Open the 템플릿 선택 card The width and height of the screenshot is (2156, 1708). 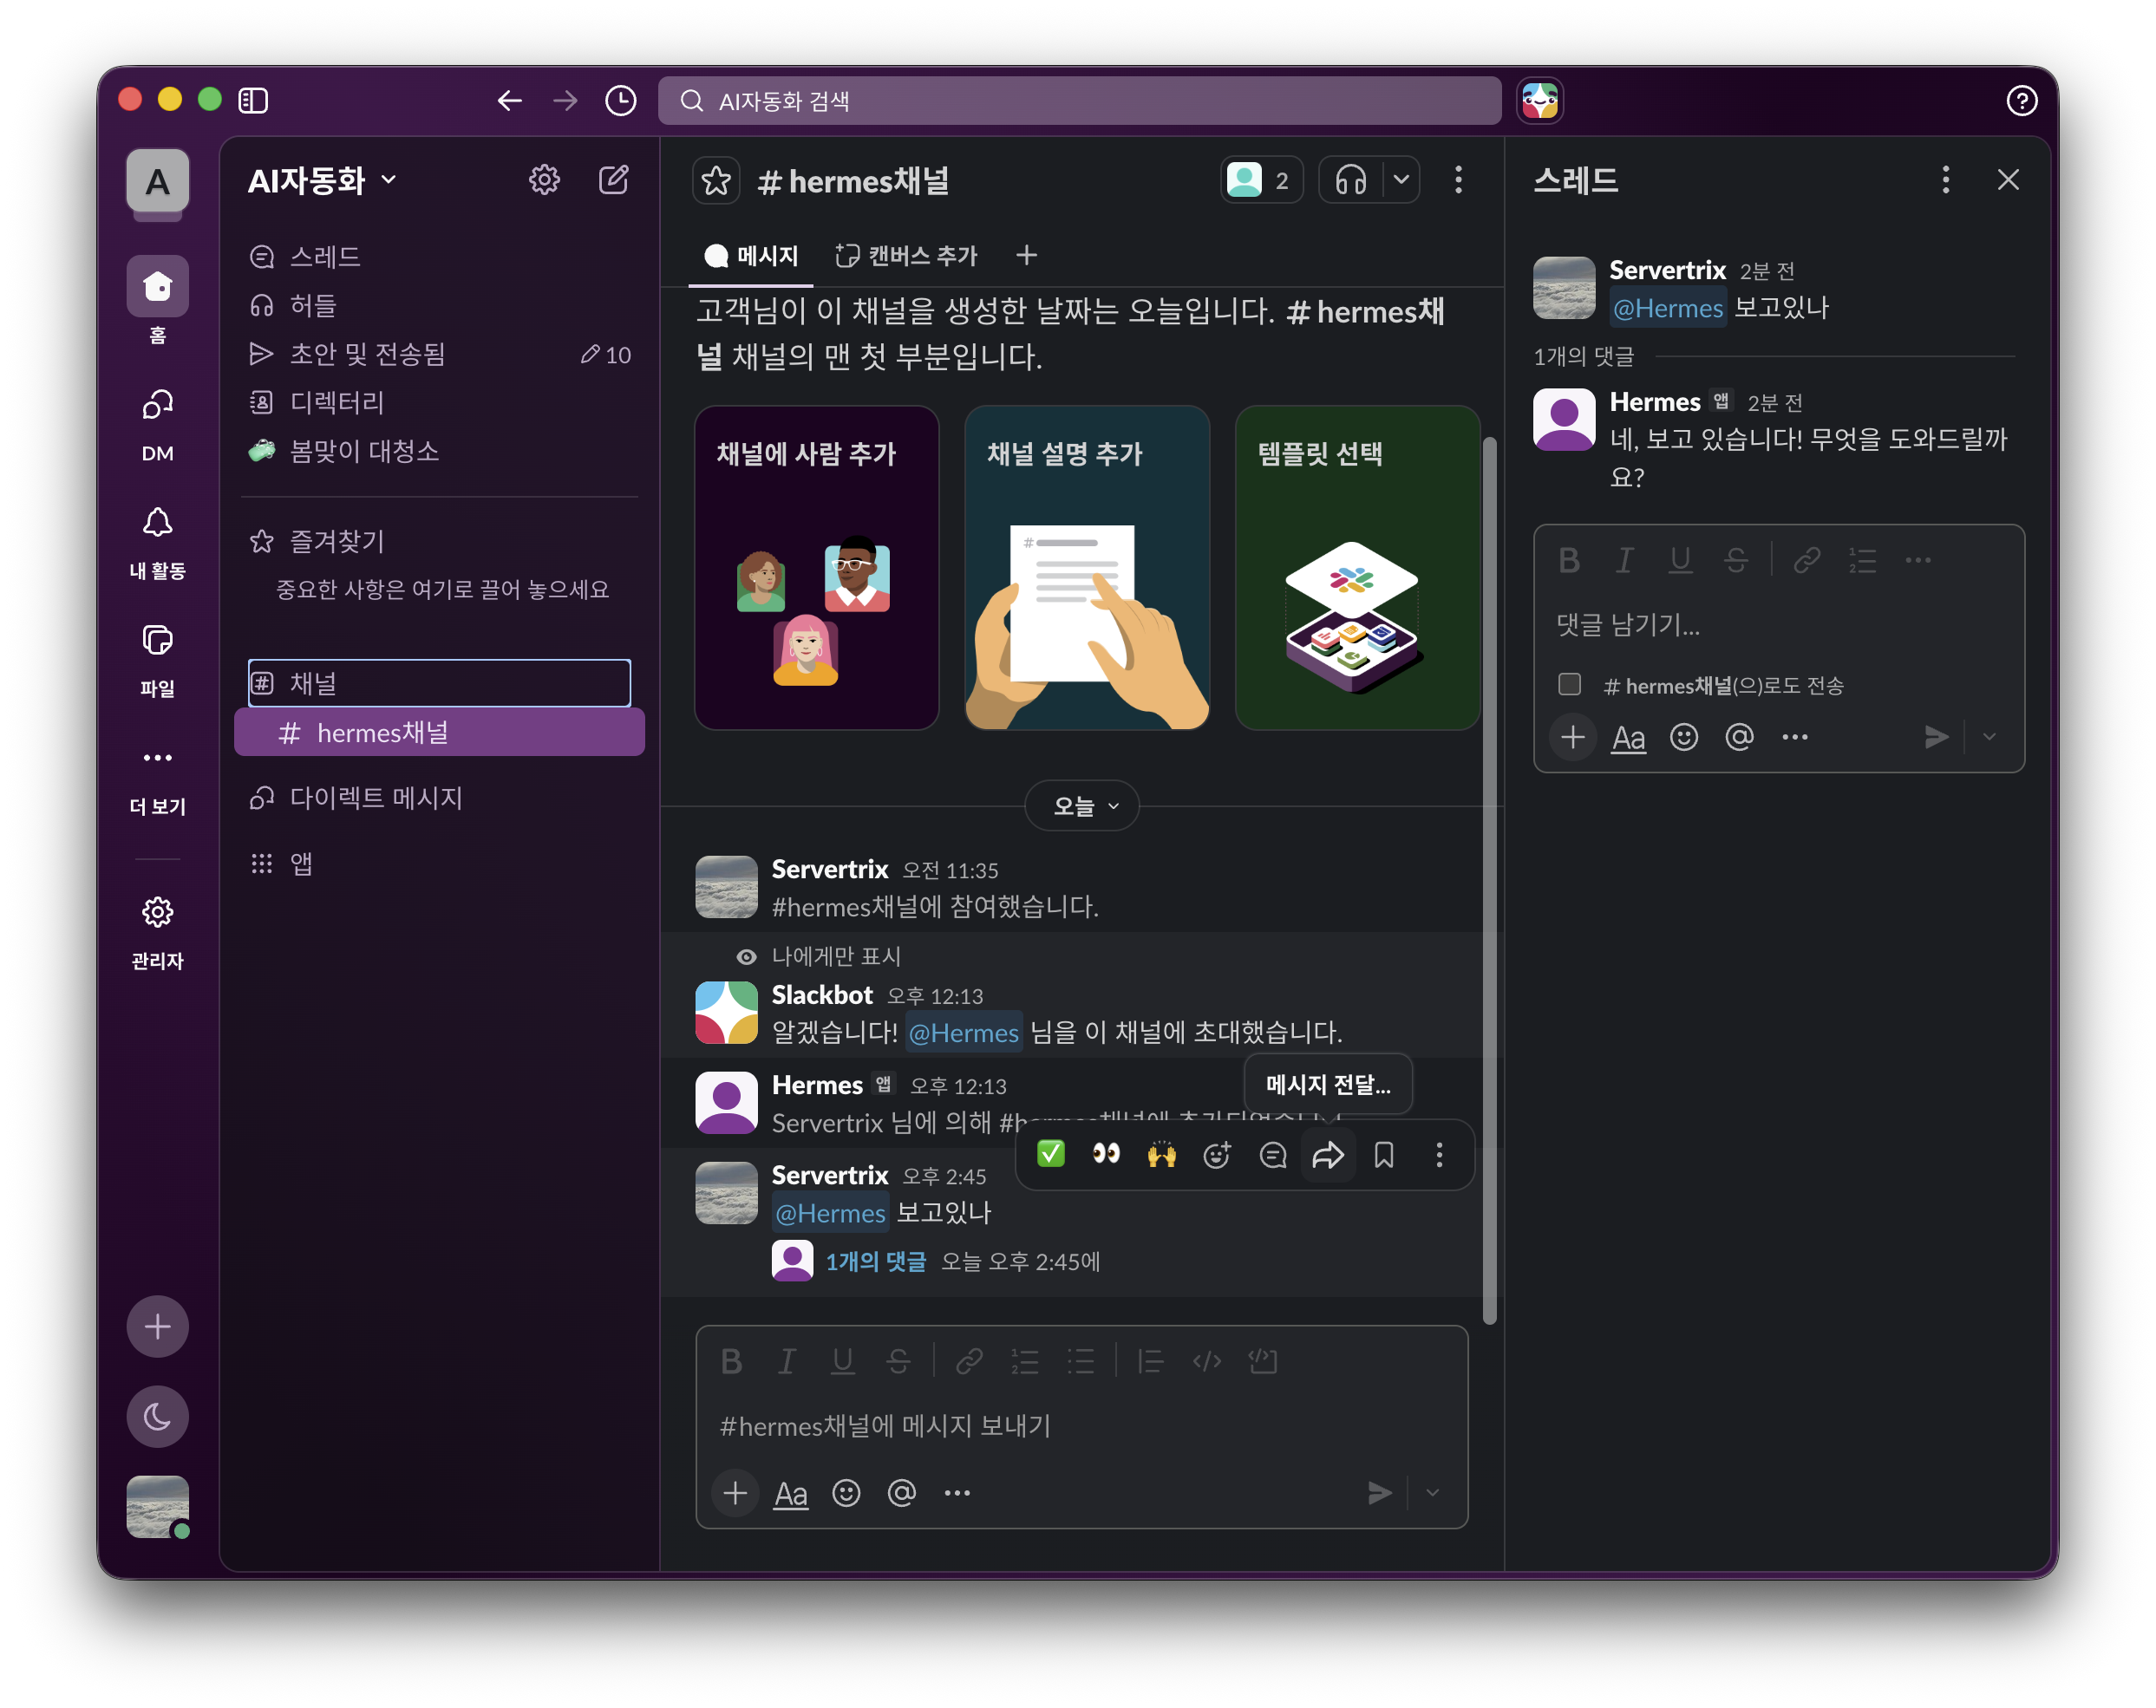point(1357,567)
